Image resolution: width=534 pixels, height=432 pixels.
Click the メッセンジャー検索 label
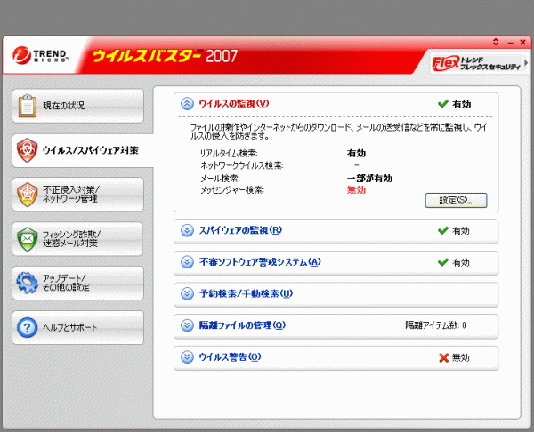(x=232, y=190)
